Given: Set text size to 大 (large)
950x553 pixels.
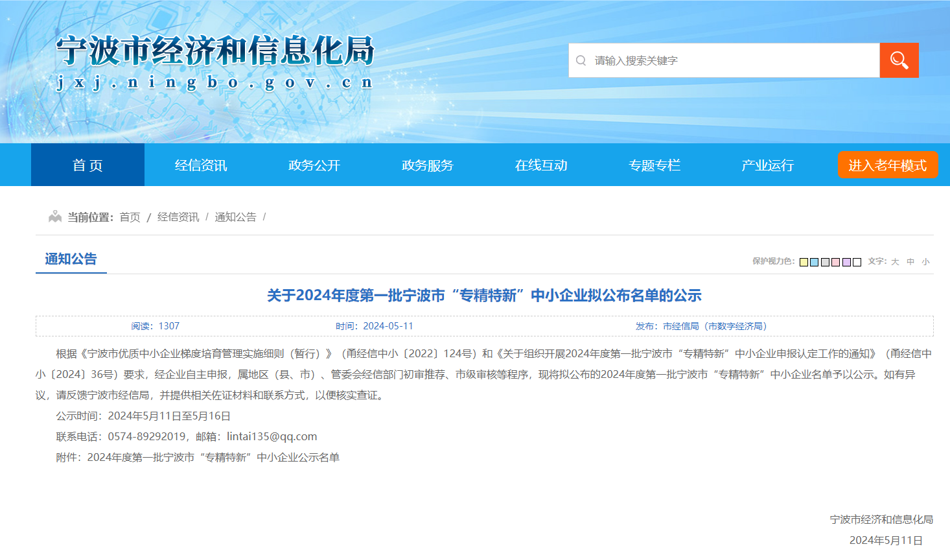Looking at the screenshot, I should coord(895,262).
